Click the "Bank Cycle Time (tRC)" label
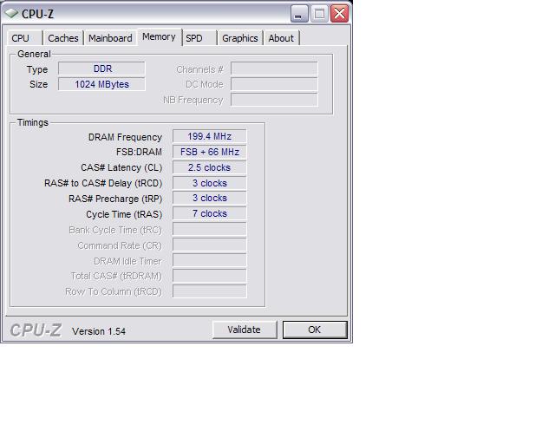 point(115,230)
